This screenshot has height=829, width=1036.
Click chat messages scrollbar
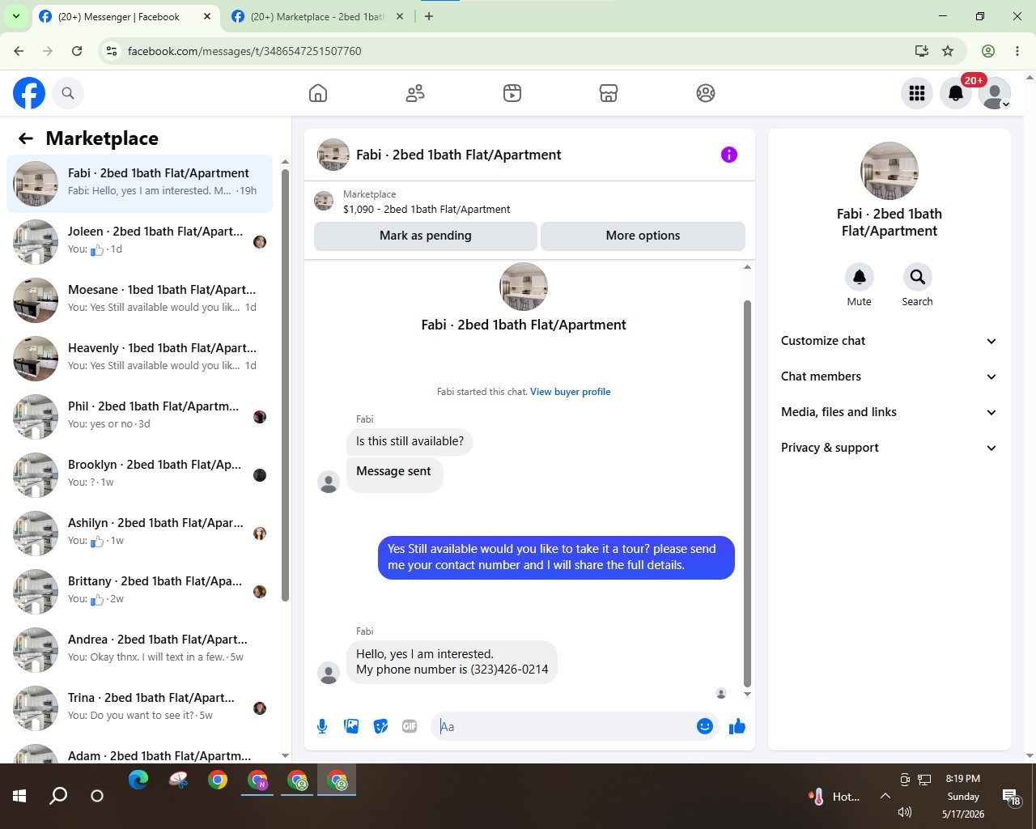(x=747, y=494)
